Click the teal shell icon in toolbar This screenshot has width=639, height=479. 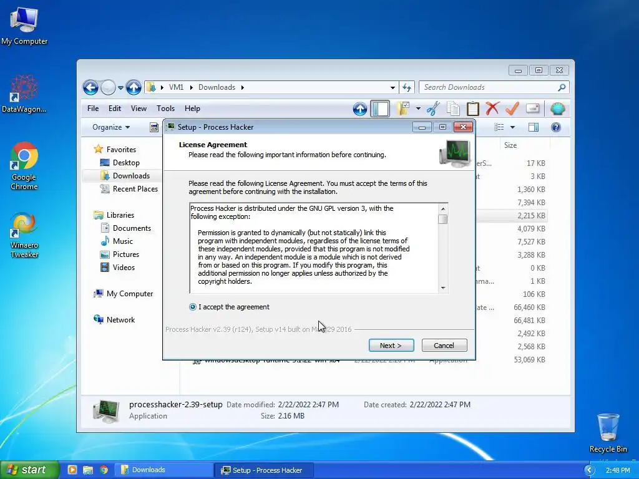pyautogui.click(x=557, y=109)
